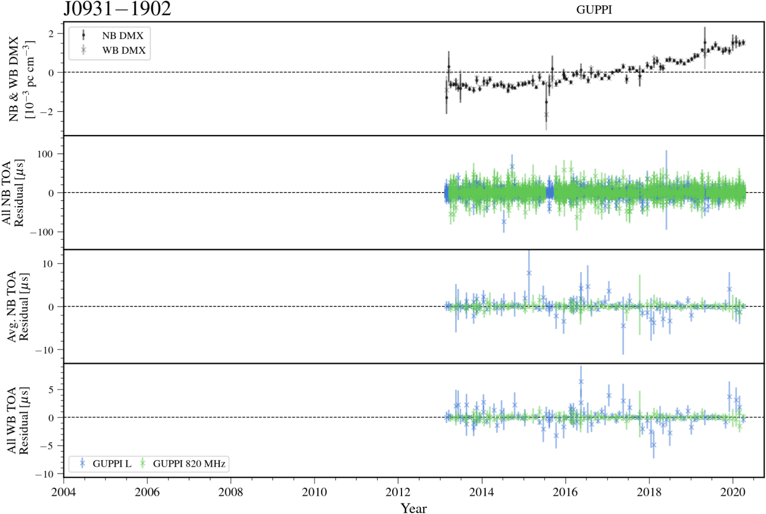Select the WB DMX legend text
Image resolution: width=766 pixels, height=514 pixels.
click(124, 50)
